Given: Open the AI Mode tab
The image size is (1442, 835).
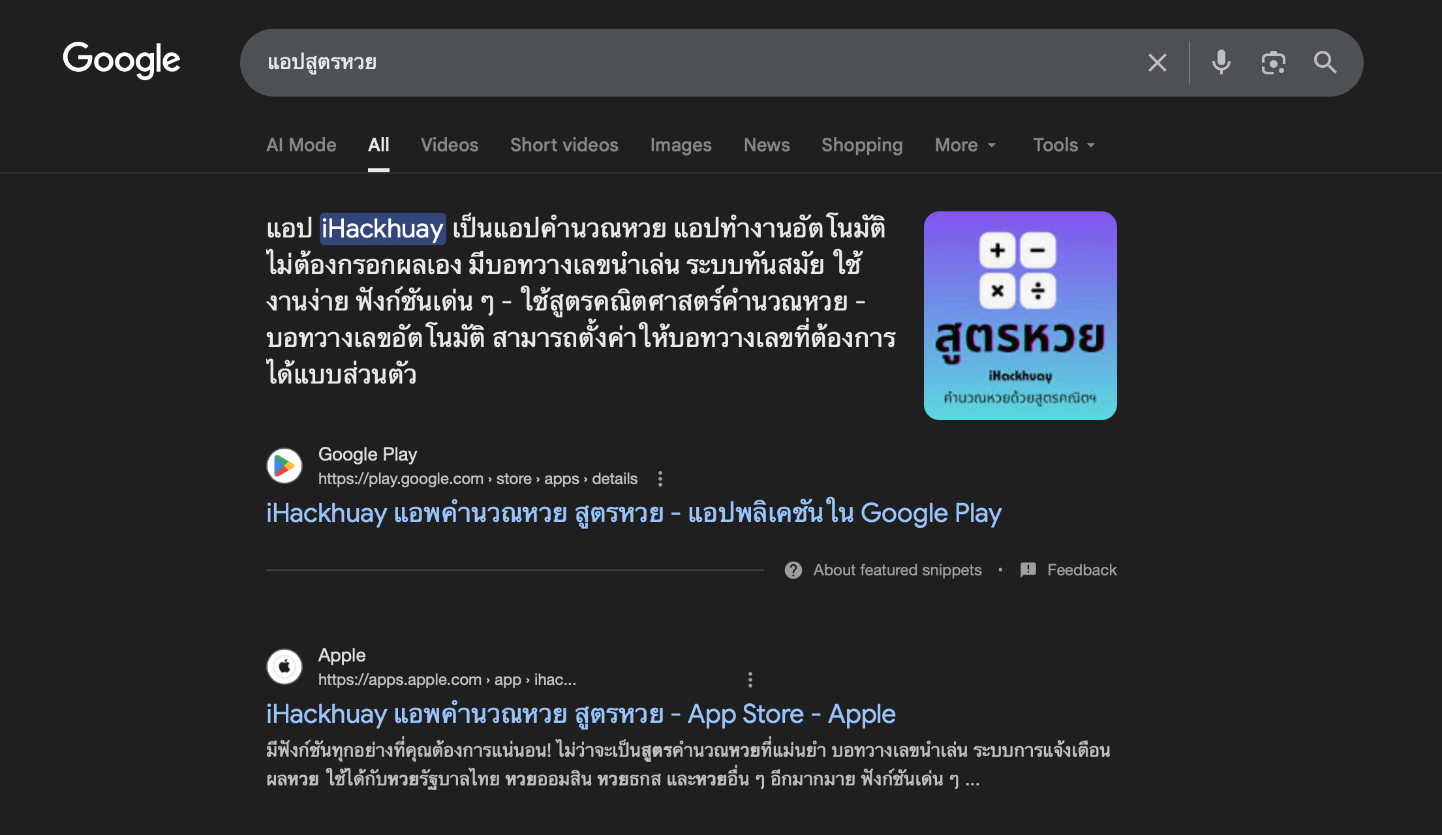Looking at the screenshot, I should (x=301, y=145).
